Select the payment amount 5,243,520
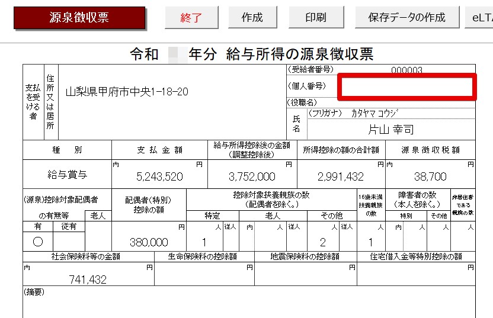Image resolution: width=493 pixels, height=318 pixels. (x=159, y=176)
